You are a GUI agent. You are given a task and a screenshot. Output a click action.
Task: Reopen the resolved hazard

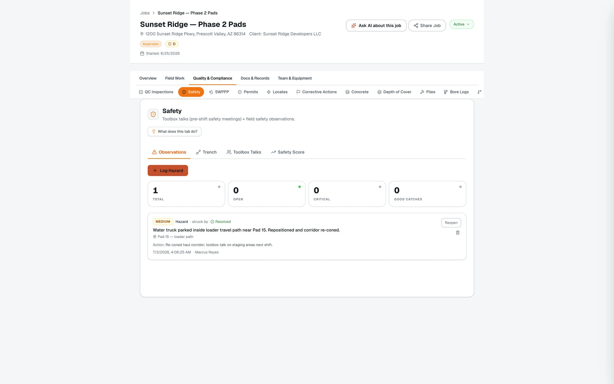coord(451,223)
